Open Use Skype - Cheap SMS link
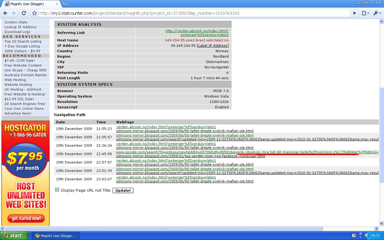384x240 pixels. coord(25,70)
